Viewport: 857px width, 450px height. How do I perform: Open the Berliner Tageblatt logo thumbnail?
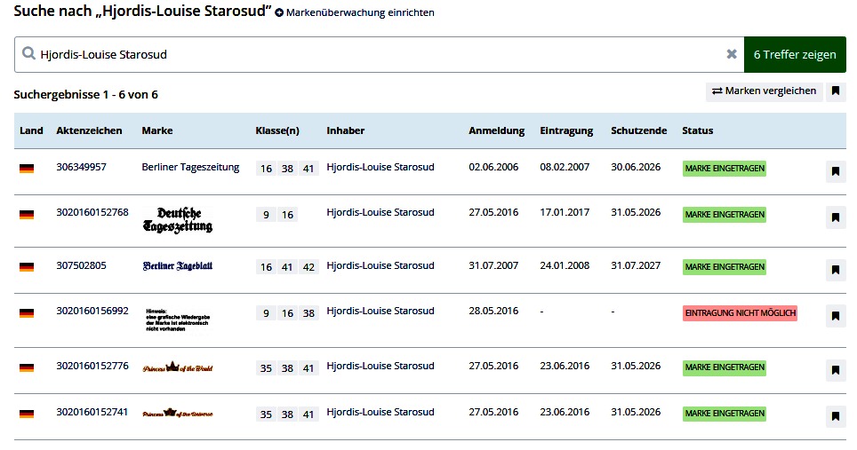[178, 266]
